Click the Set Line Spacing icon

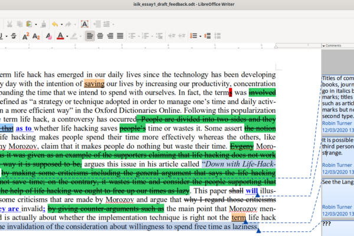(194, 36)
